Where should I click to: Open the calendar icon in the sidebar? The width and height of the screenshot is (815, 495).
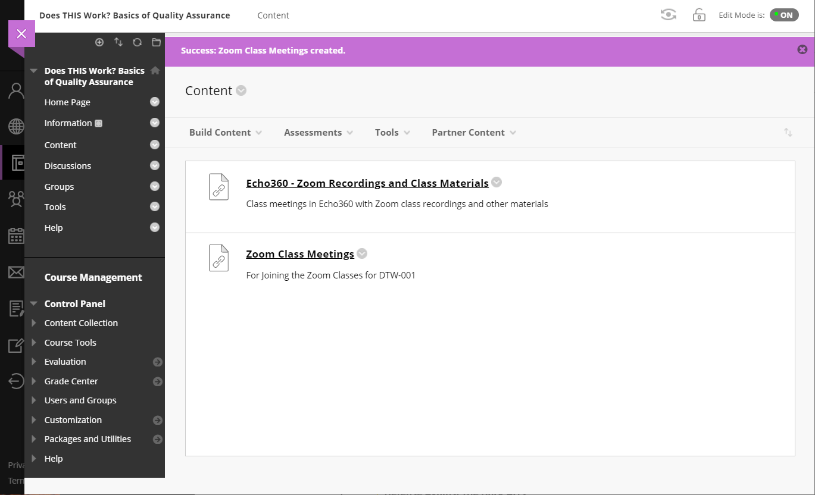(x=16, y=236)
